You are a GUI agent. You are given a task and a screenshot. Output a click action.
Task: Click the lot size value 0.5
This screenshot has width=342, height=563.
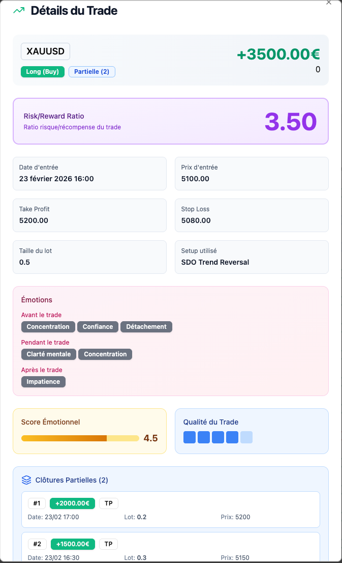[24, 262]
